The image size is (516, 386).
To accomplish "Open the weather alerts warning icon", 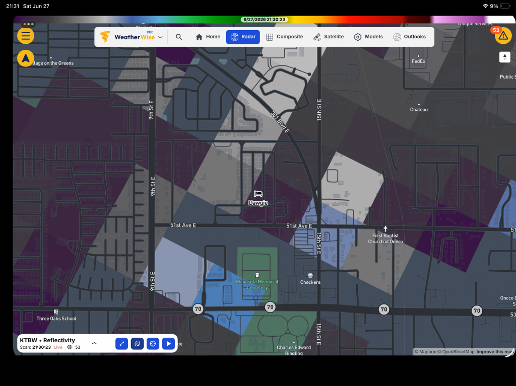I will pyautogui.click(x=503, y=36).
